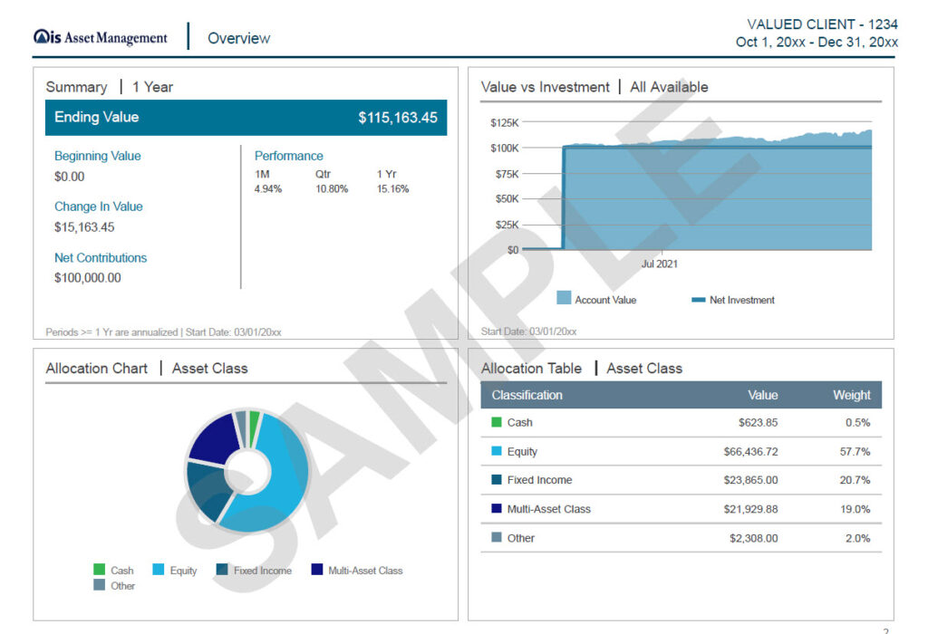Click the Net Investment legend label
The height and width of the screenshot is (634, 928).
(x=742, y=300)
